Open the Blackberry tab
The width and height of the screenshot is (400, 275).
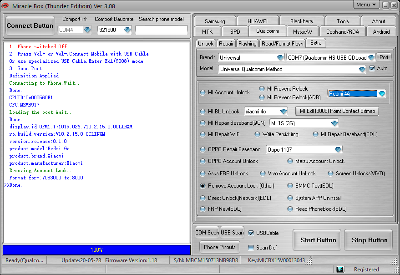coord(302,21)
